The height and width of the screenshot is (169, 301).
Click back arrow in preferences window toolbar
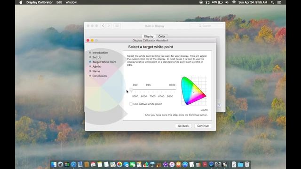[x=103, y=26]
